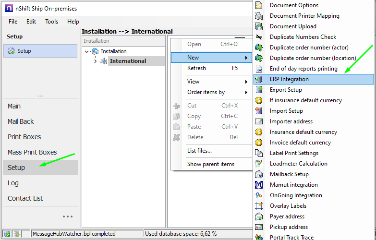Open the Order items by submenu
Image resolution: width=376 pixels, height=240 pixels.
pos(211,92)
